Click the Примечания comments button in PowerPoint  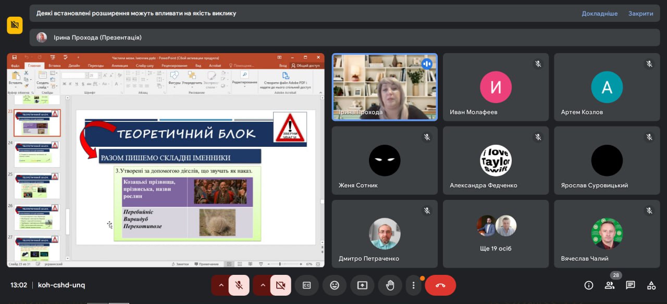pos(206,264)
